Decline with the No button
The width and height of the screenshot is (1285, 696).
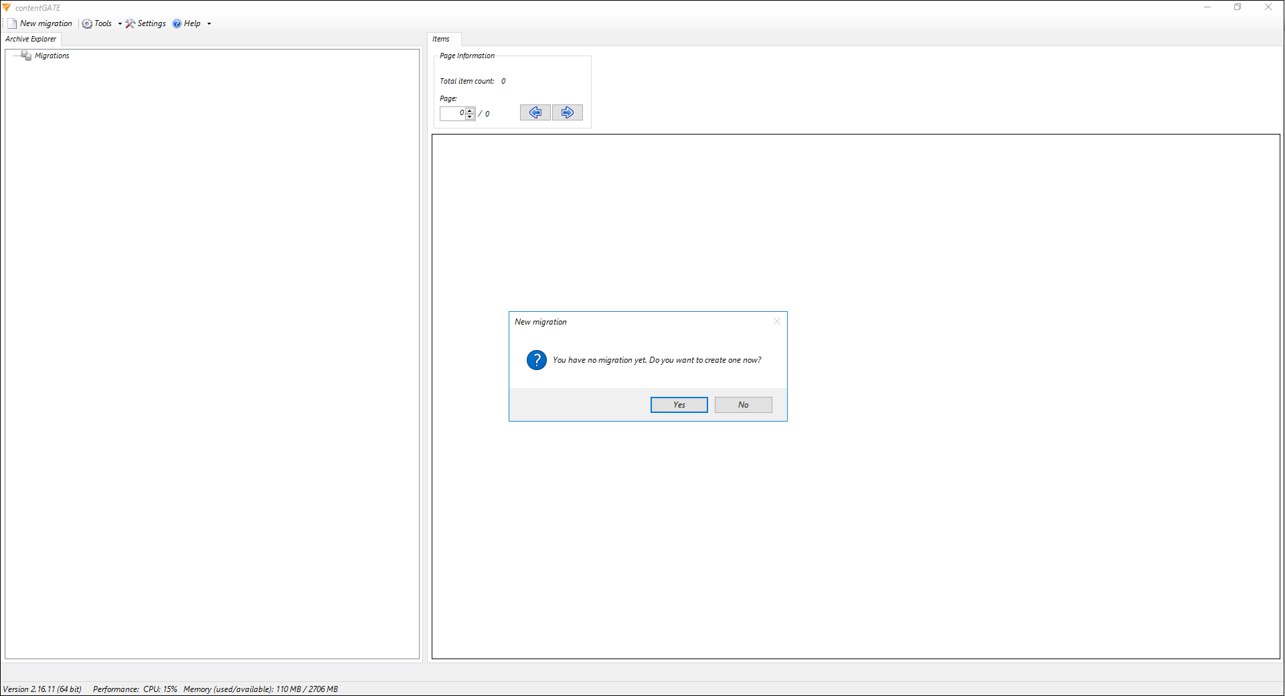tap(743, 405)
